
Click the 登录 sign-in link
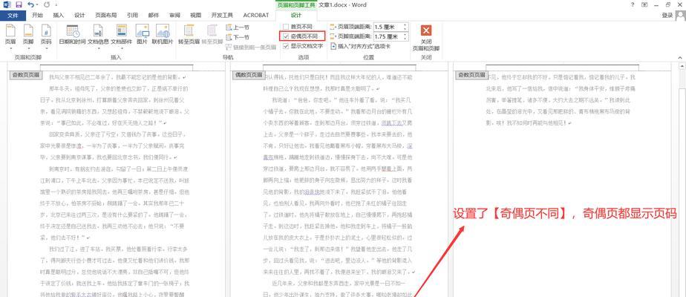coord(667,16)
